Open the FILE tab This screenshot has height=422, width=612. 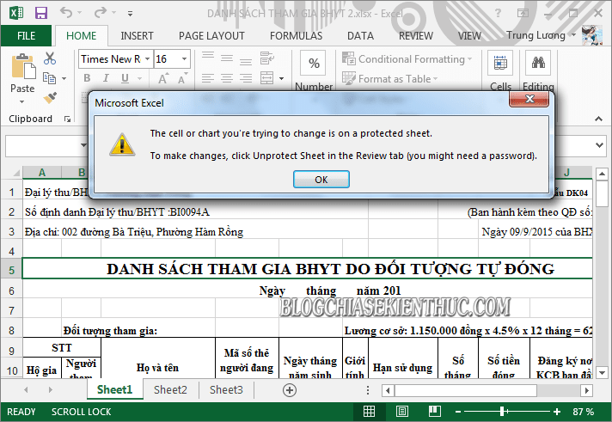pos(26,36)
